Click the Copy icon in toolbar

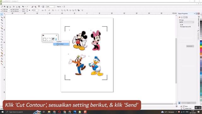[x=17, y=7]
